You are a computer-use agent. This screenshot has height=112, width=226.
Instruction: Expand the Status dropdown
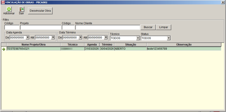point(169,38)
